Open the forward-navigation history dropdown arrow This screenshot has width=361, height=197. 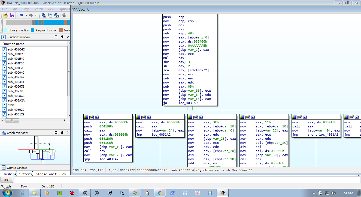pyautogui.click(x=36, y=15)
